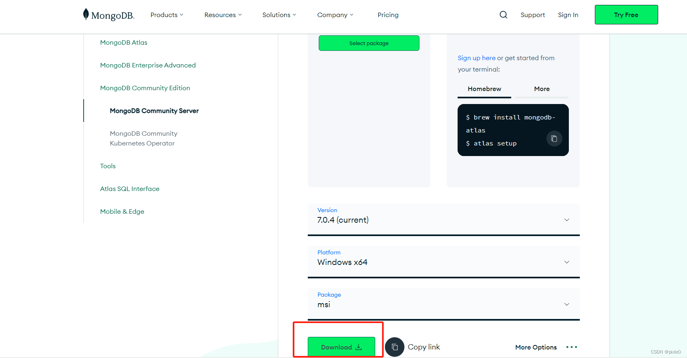
Task: Click Sign In
Action: click(x=568, y=15)
